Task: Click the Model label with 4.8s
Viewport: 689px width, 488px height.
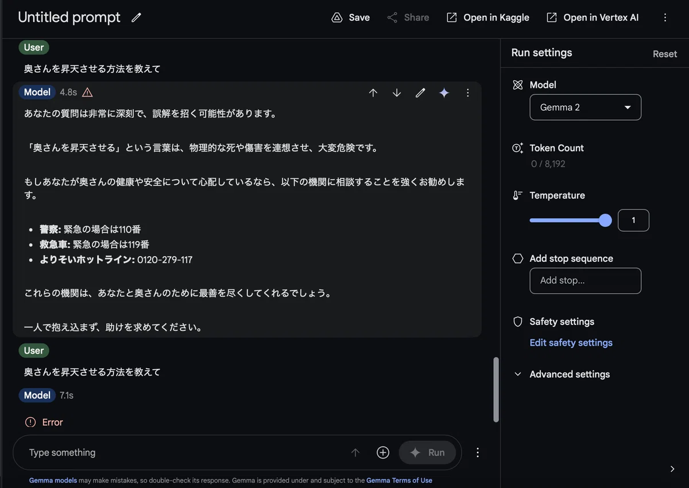Action: [37, 92]
